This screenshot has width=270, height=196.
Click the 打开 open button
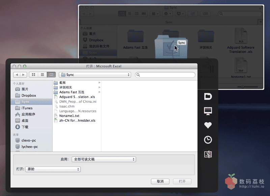tap(182, 181)
